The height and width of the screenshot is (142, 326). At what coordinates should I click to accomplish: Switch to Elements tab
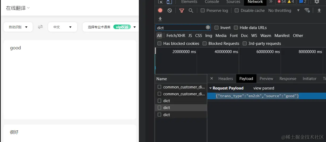coord(189,2)
